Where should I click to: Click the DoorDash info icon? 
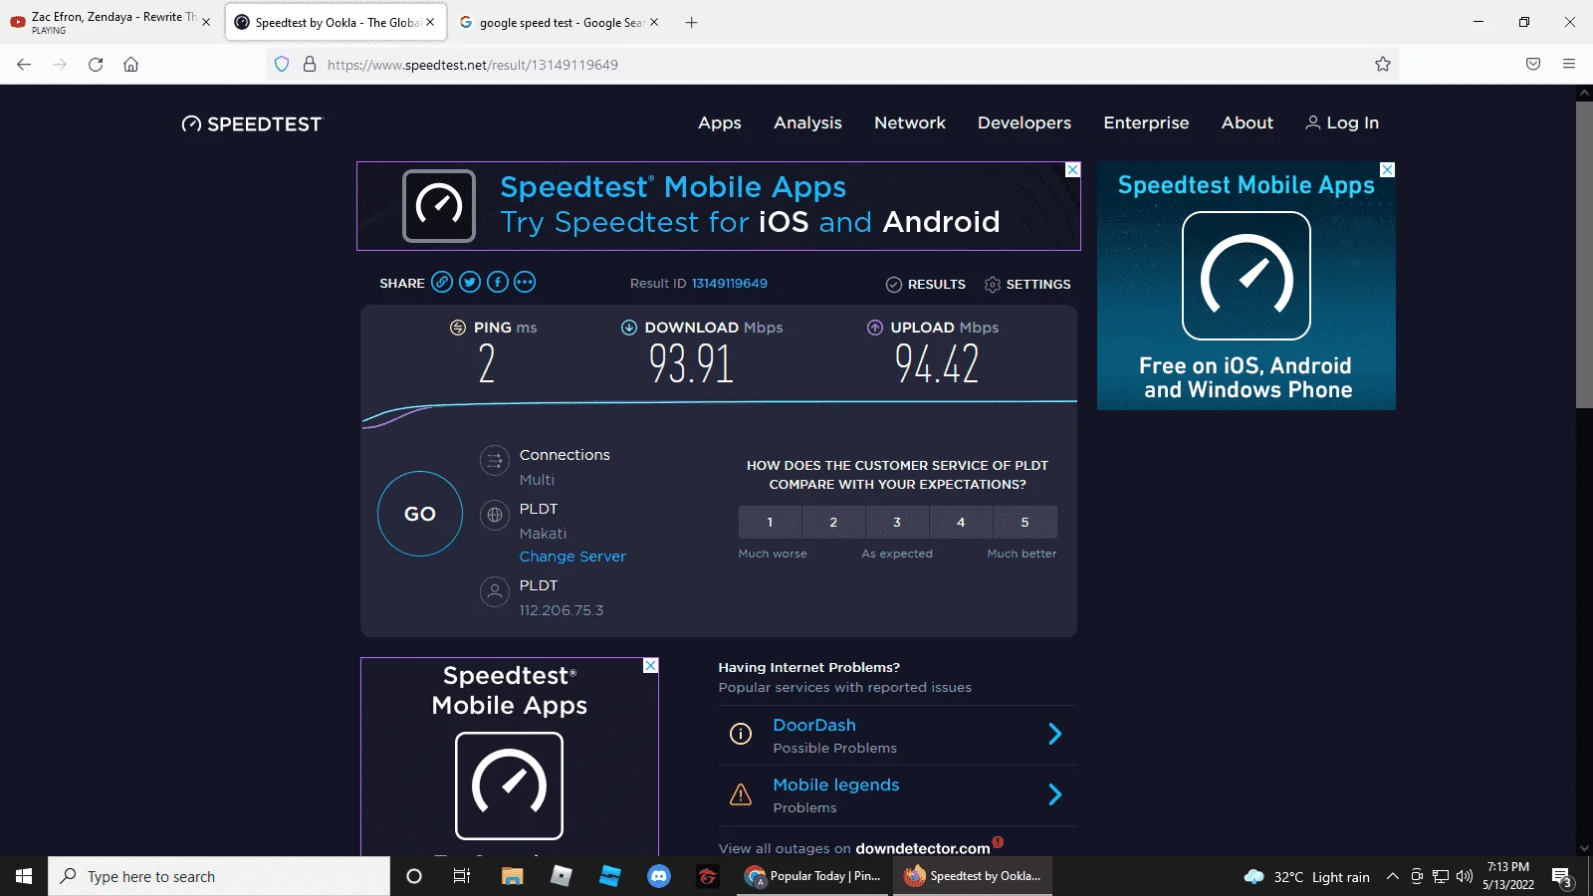[741, 735]
